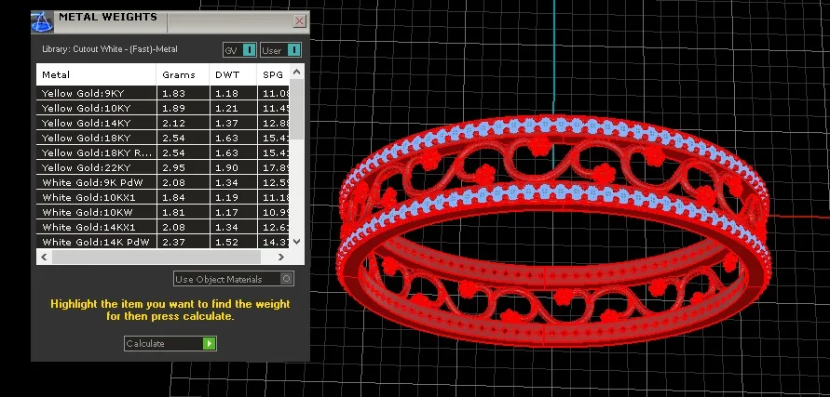This screenshot has width=830, height=397.
Task: Click the table's scroll up arrow
Action: point(296,72)
